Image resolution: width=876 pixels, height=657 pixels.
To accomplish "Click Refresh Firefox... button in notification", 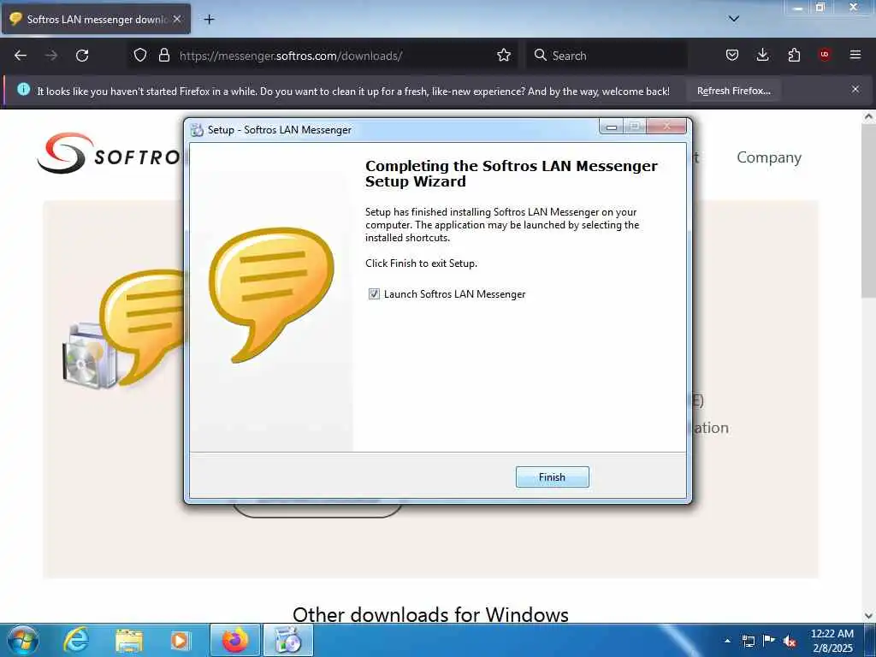I will 733,91.
